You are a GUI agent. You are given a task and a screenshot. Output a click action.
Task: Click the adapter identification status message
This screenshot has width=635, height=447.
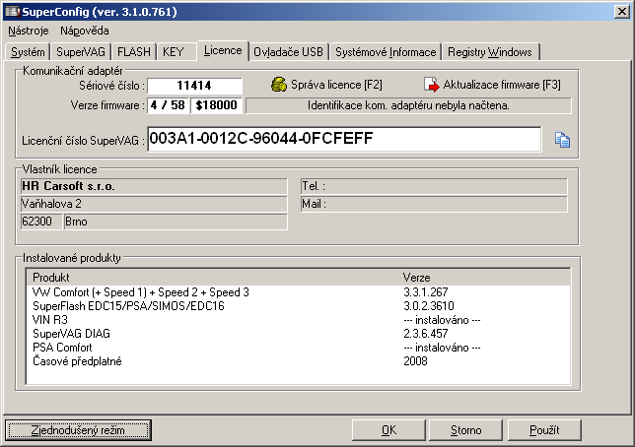tap(408, 105)
